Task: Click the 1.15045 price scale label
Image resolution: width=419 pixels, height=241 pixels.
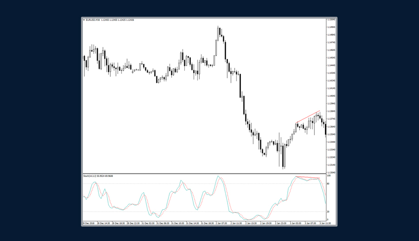Action: coord(331,20)
